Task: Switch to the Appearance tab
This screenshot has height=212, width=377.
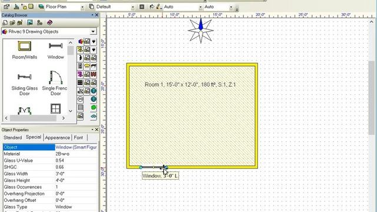Action: pos(57,137)
